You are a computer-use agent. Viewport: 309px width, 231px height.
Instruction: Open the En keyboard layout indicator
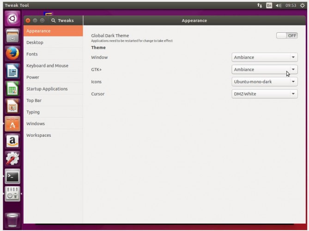tap(269, 6)
